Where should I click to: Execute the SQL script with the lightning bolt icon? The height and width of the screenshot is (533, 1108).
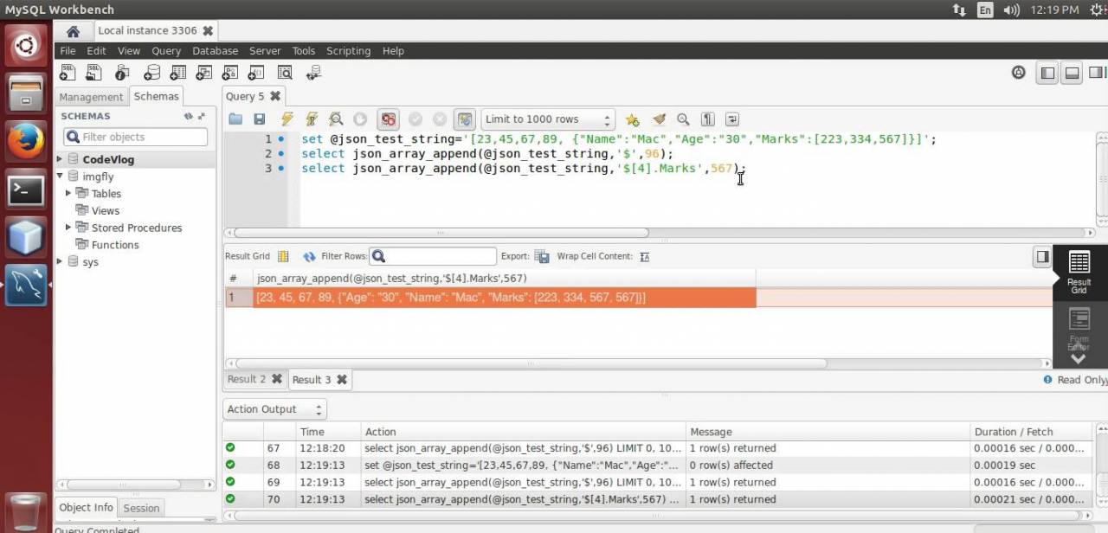pos(287,119)
